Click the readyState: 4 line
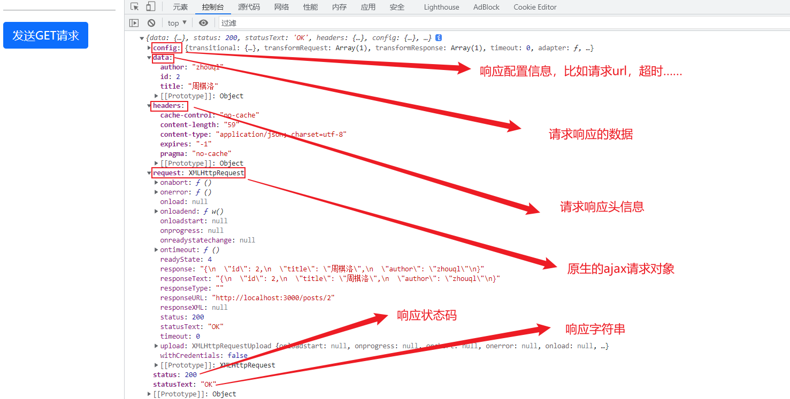 point(186,260)
